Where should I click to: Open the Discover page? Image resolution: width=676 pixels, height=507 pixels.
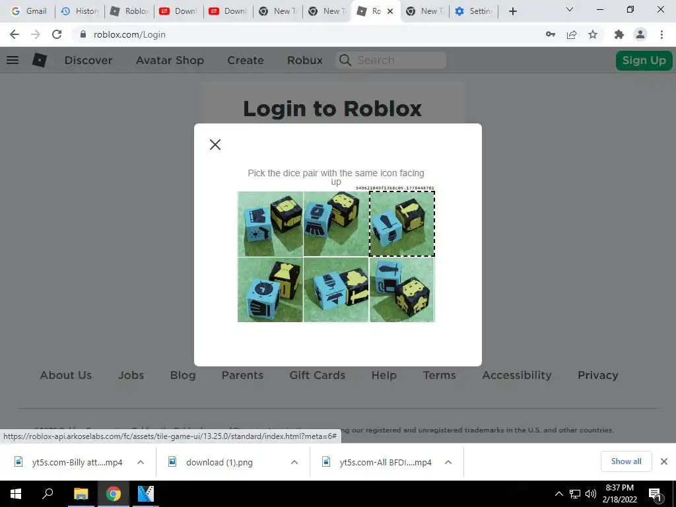click(x=88, y=60)
